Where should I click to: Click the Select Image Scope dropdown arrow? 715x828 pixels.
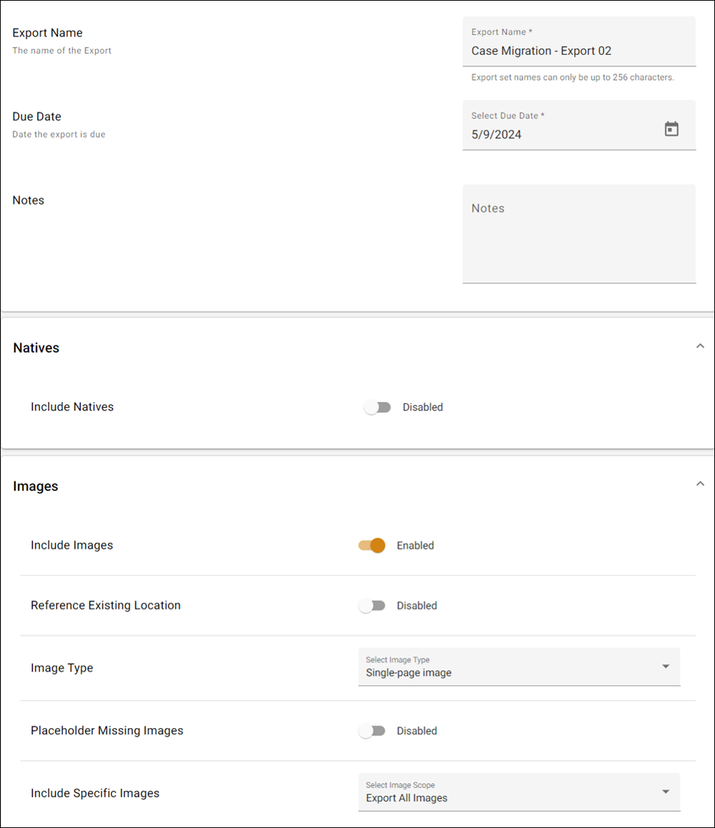pos(665,792)
